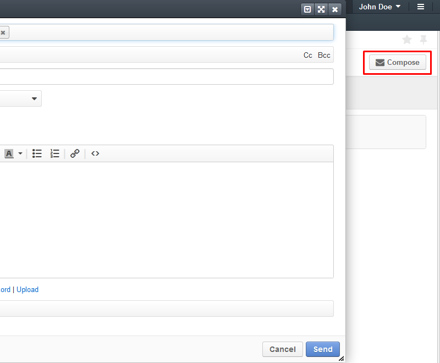Open the John Doe user menu
The height and width of the screenshot is (363, 440).
(380, 7)
